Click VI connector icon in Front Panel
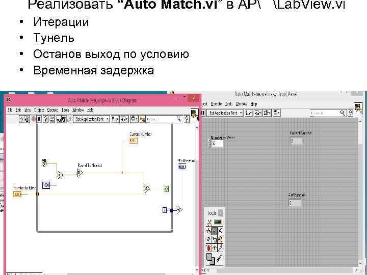Screen dimensions: 367x275 tap(358, 107)
